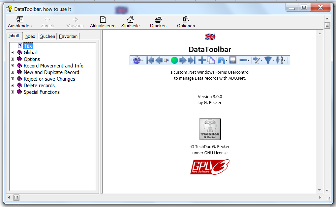
Task: Select New and Duplcate Record entry
Action: (51, 72)
